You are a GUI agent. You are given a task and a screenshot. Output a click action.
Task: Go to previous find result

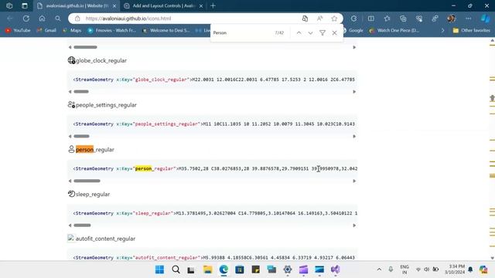click(299, 32)
